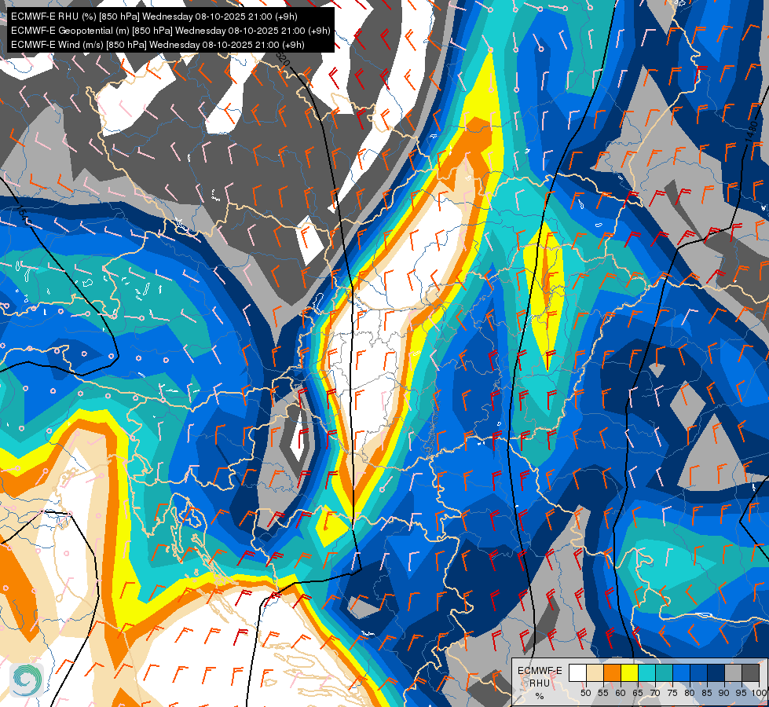Select the ECMWF-E Geopotential (m) header line
The height and width of the screenshot is (707, 769).
click(170, 31)
